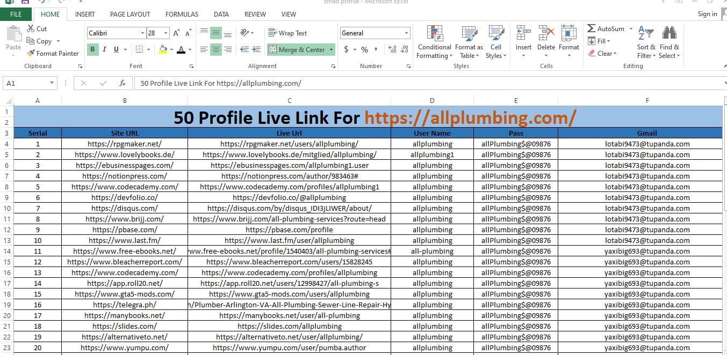
Task: Click the Sign in link
Action: [707, 14]
